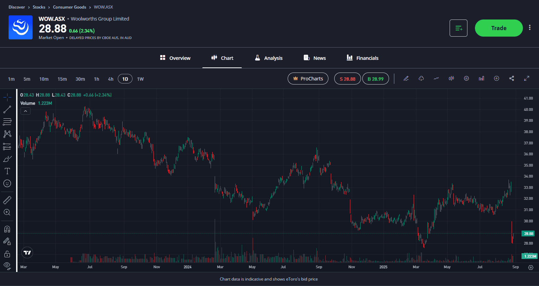Viewport: 539px width, 286px height.
Task: Go to Discover breadcrumb
Action: click(x=17, y=7)
